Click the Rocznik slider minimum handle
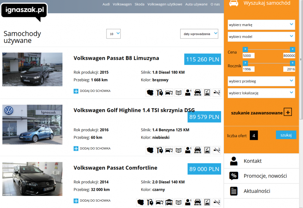 coord(245,63)
